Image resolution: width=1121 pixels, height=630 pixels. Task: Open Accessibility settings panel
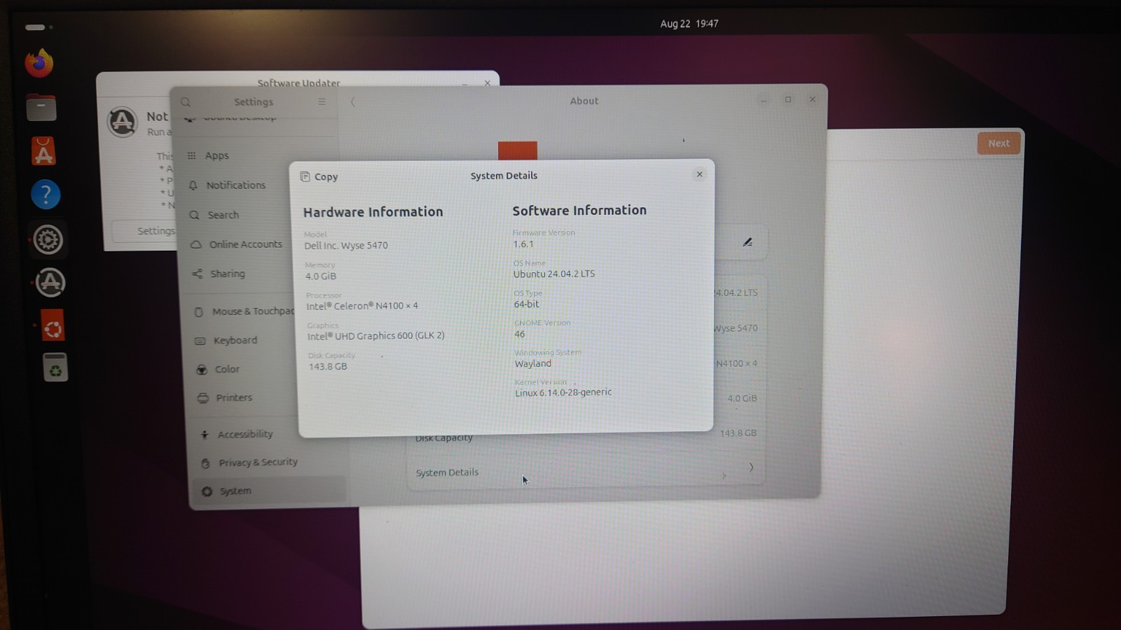click(245, 434)
